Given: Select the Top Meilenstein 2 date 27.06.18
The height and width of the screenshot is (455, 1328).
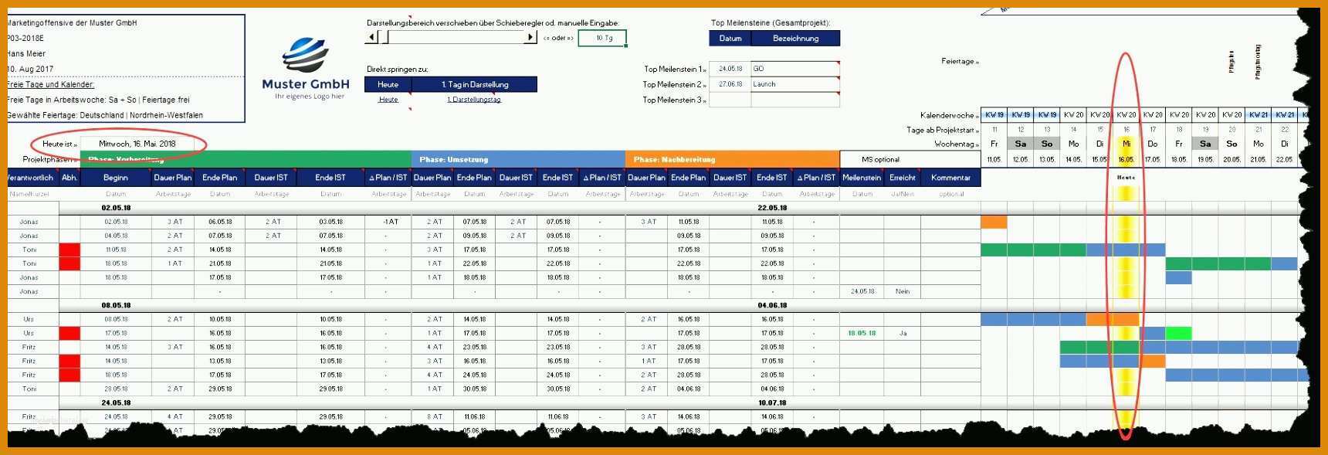Looking at the screenshot, I should (730, 84).
